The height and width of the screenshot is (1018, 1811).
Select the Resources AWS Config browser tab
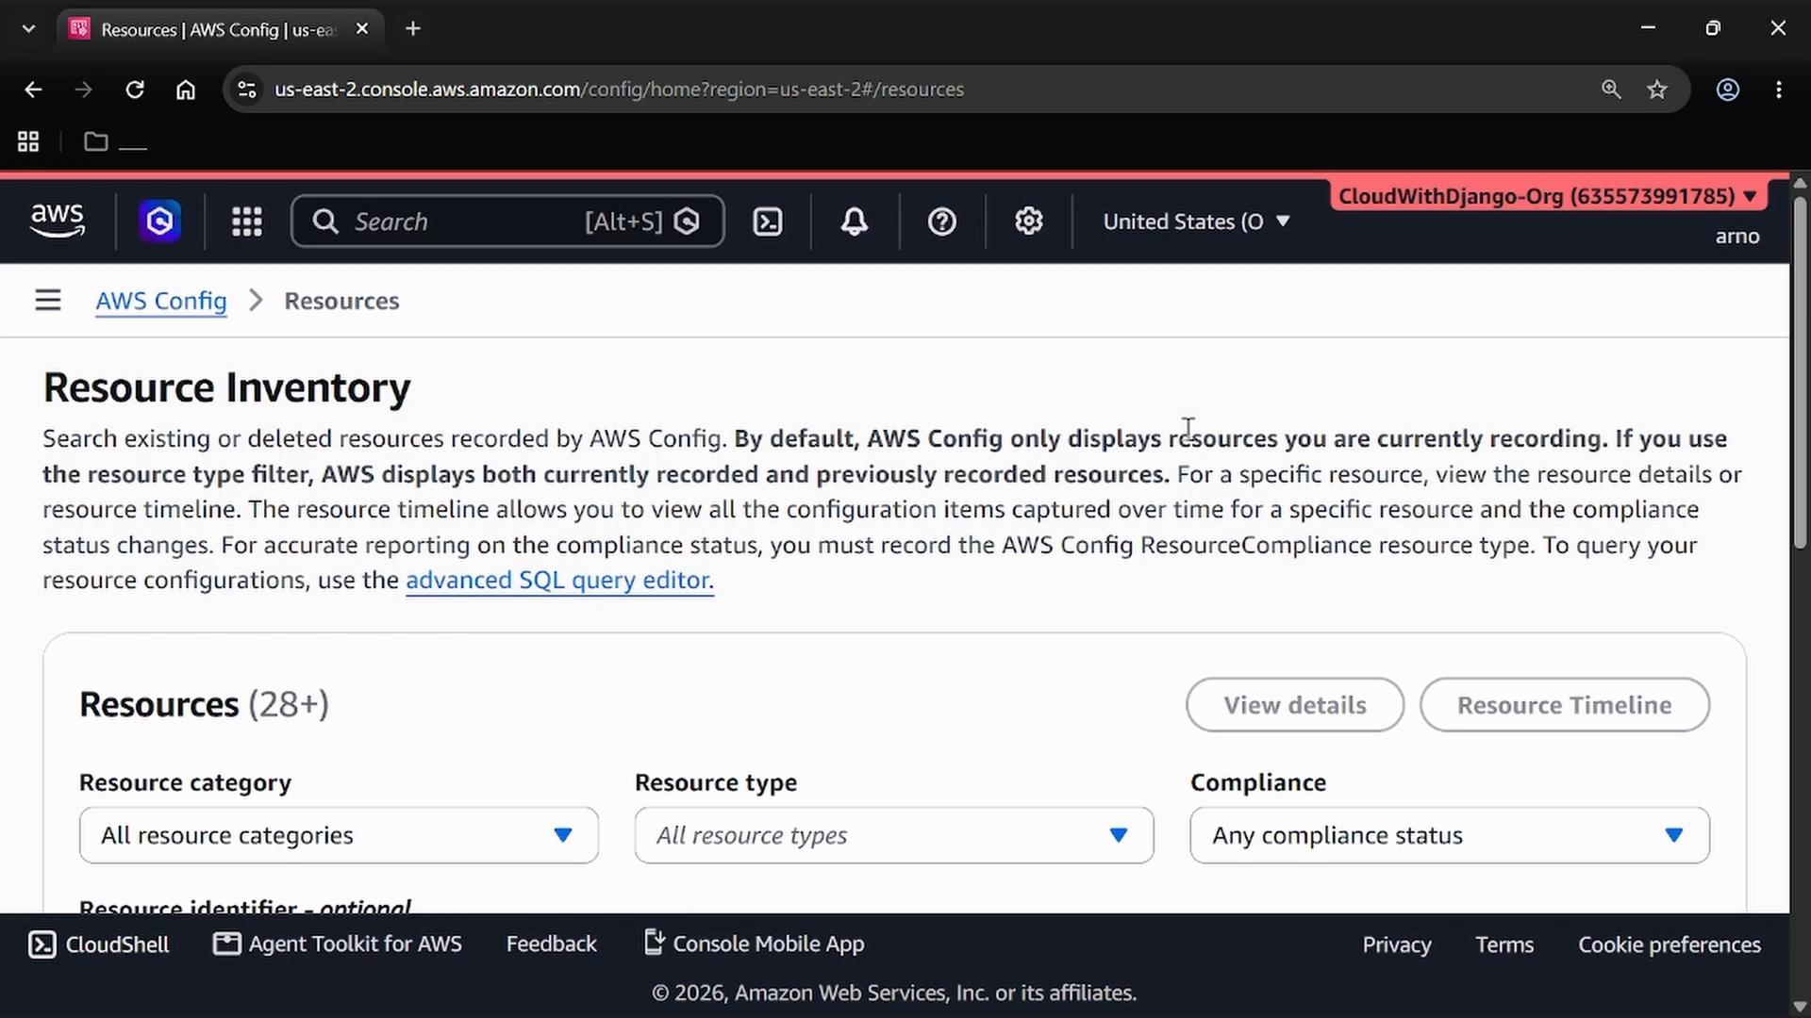click(219, 29)
